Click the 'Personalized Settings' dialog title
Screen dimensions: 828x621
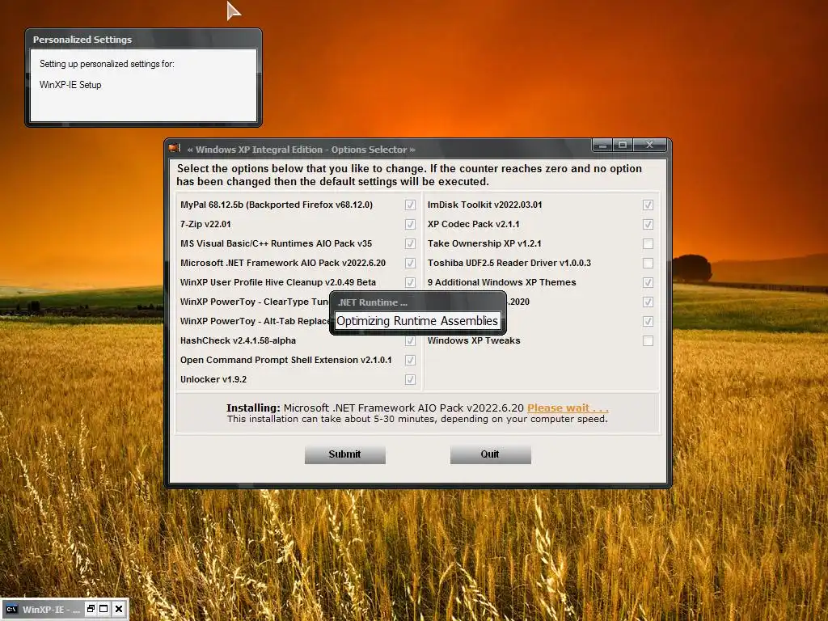pyautogui.click(x=82, y=40)
